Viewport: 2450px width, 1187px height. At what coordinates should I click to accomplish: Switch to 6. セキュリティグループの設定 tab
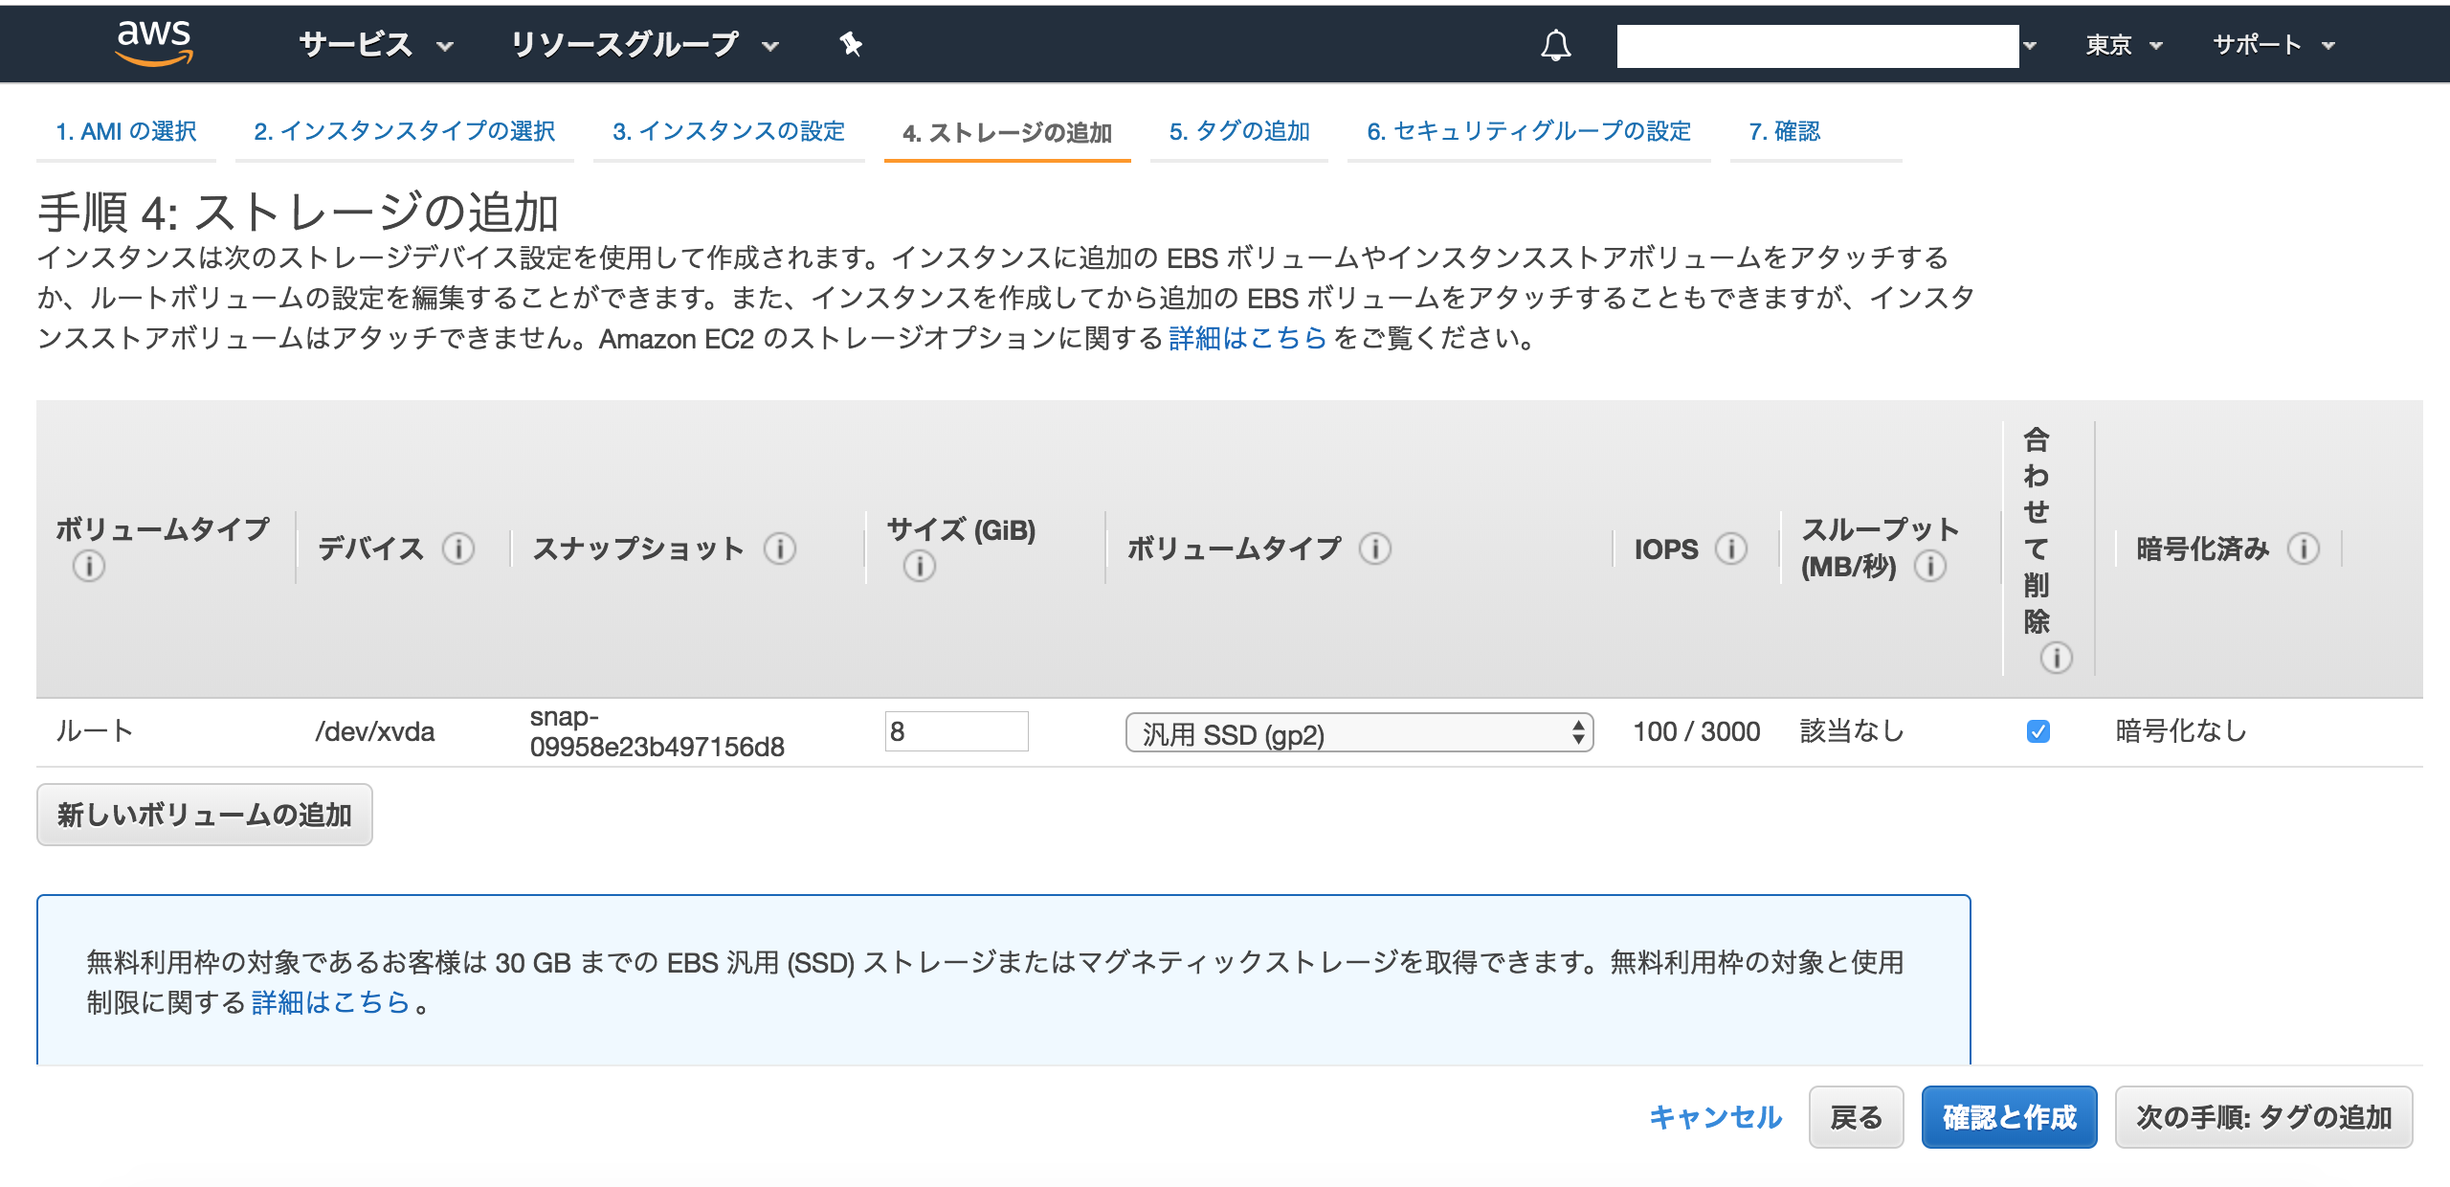click(1528, 131)
